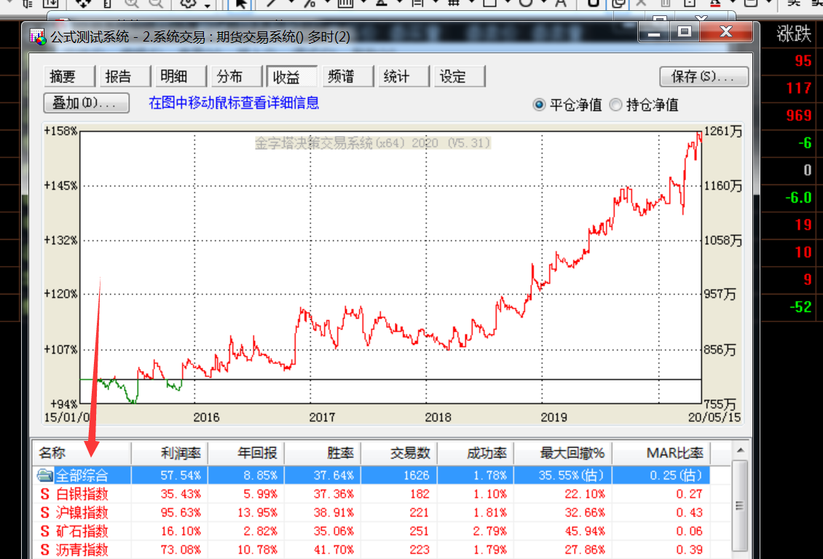
Task: Minimize the 公式测试系统 window
Action: 654,31
